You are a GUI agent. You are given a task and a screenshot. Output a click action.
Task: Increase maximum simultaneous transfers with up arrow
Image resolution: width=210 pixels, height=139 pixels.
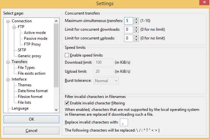tap(136, 19)
